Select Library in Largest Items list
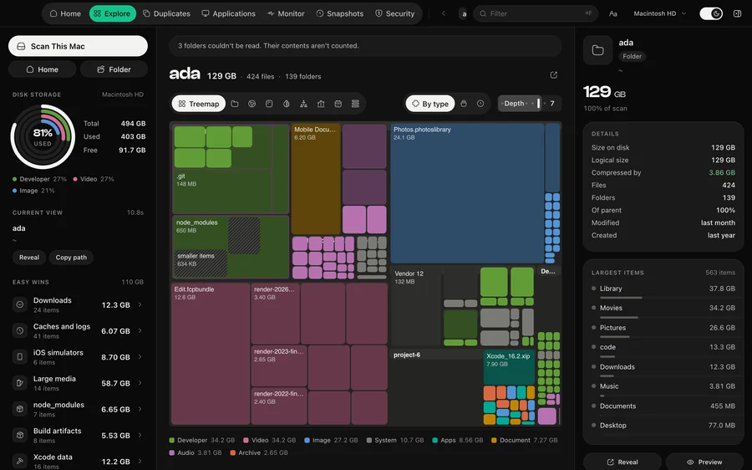Screen dimensions: 752x470 point(663,290)
